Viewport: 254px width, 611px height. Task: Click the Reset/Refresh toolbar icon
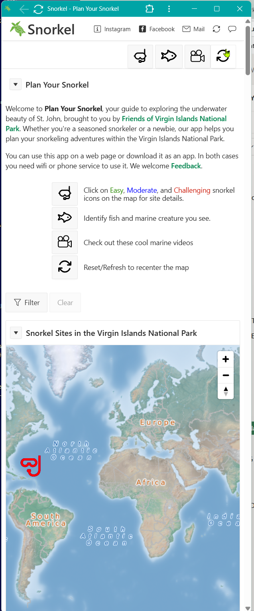223,57
